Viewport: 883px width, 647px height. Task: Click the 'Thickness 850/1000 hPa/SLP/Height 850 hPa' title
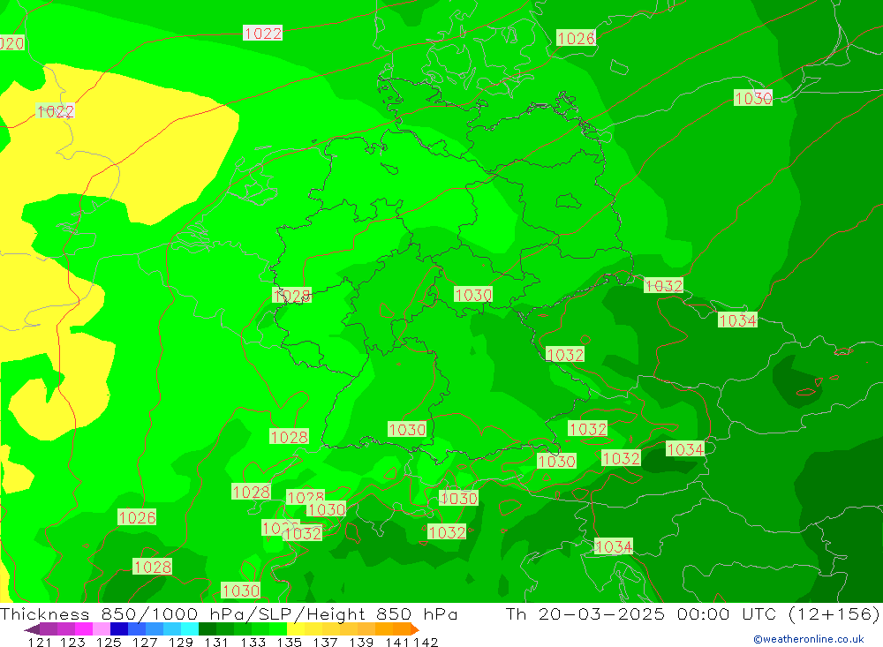pos(229,613)
